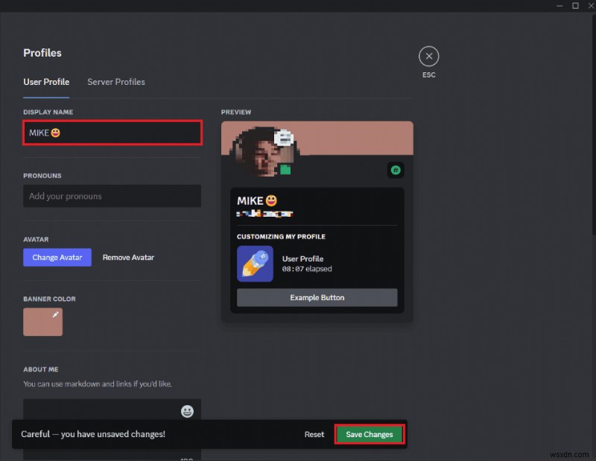Click the unsaved changes warning text
Viewport: 596px width, 461px height.
tap(93, 434)
